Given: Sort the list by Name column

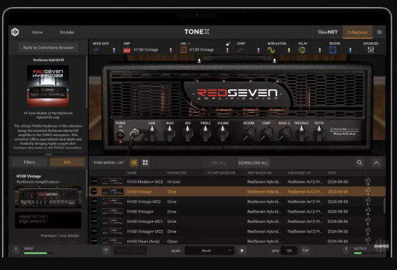Looking at the screenshot, I should (132, 172).
